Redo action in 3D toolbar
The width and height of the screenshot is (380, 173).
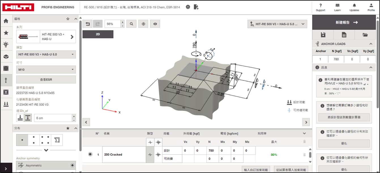point(97,24)
